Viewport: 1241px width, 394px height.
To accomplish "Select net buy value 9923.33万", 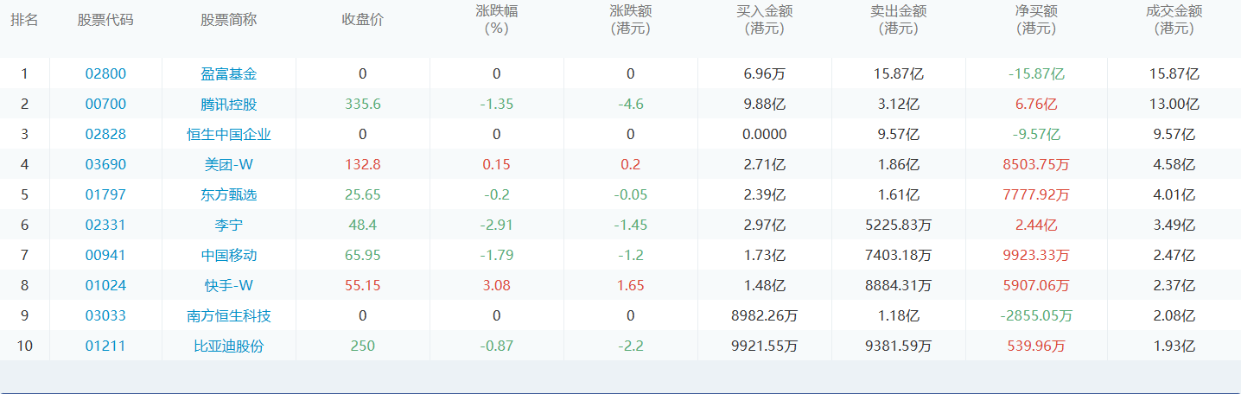I will pos(1036,256).
